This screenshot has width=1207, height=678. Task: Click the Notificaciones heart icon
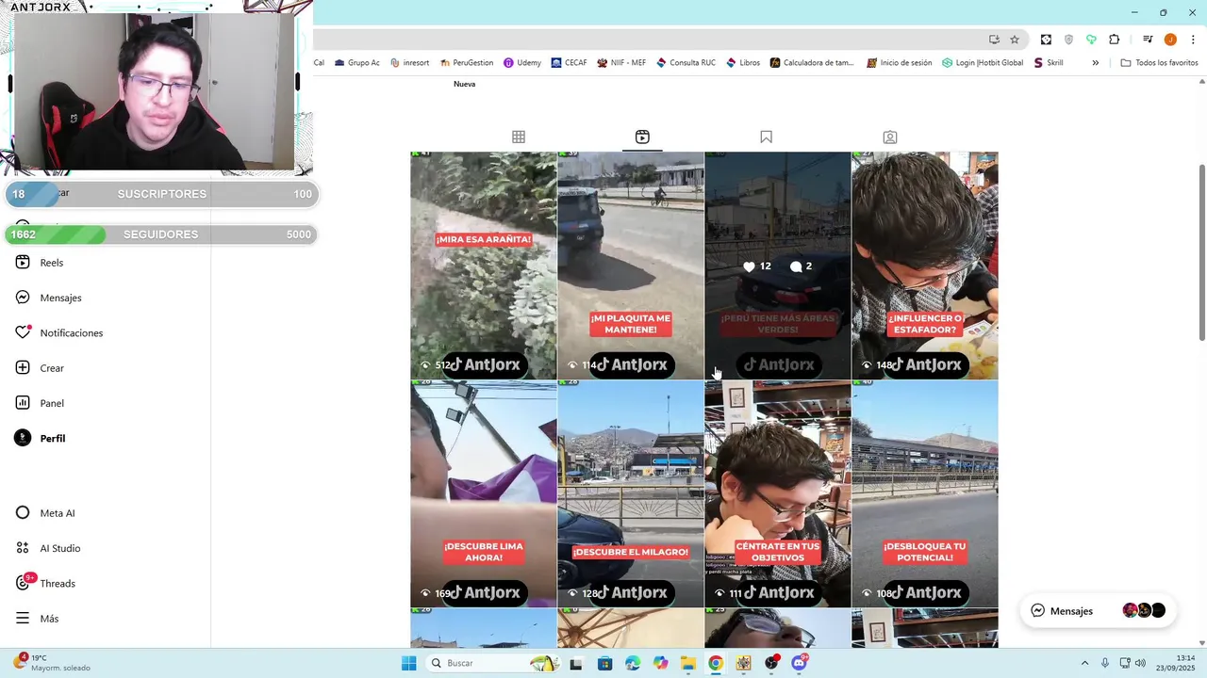[x=23, y=332]
